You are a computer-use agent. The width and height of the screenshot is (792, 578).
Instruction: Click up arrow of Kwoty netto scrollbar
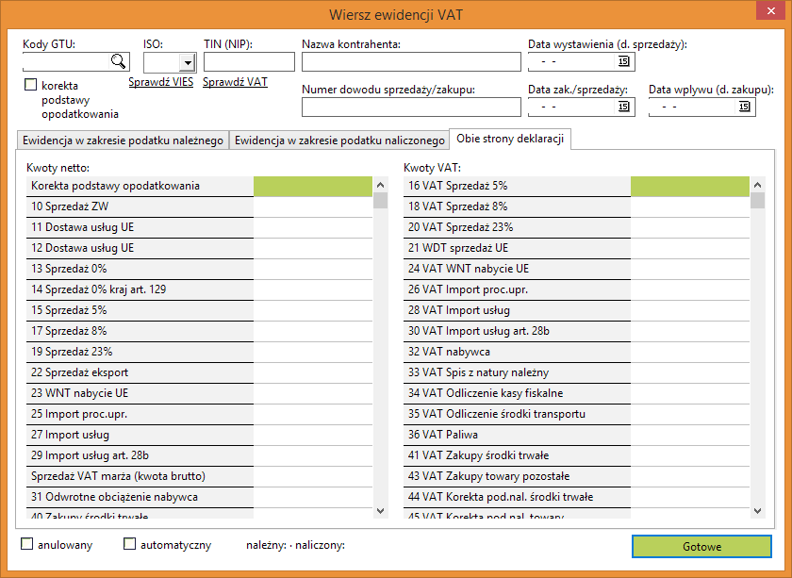pos(381,185)
